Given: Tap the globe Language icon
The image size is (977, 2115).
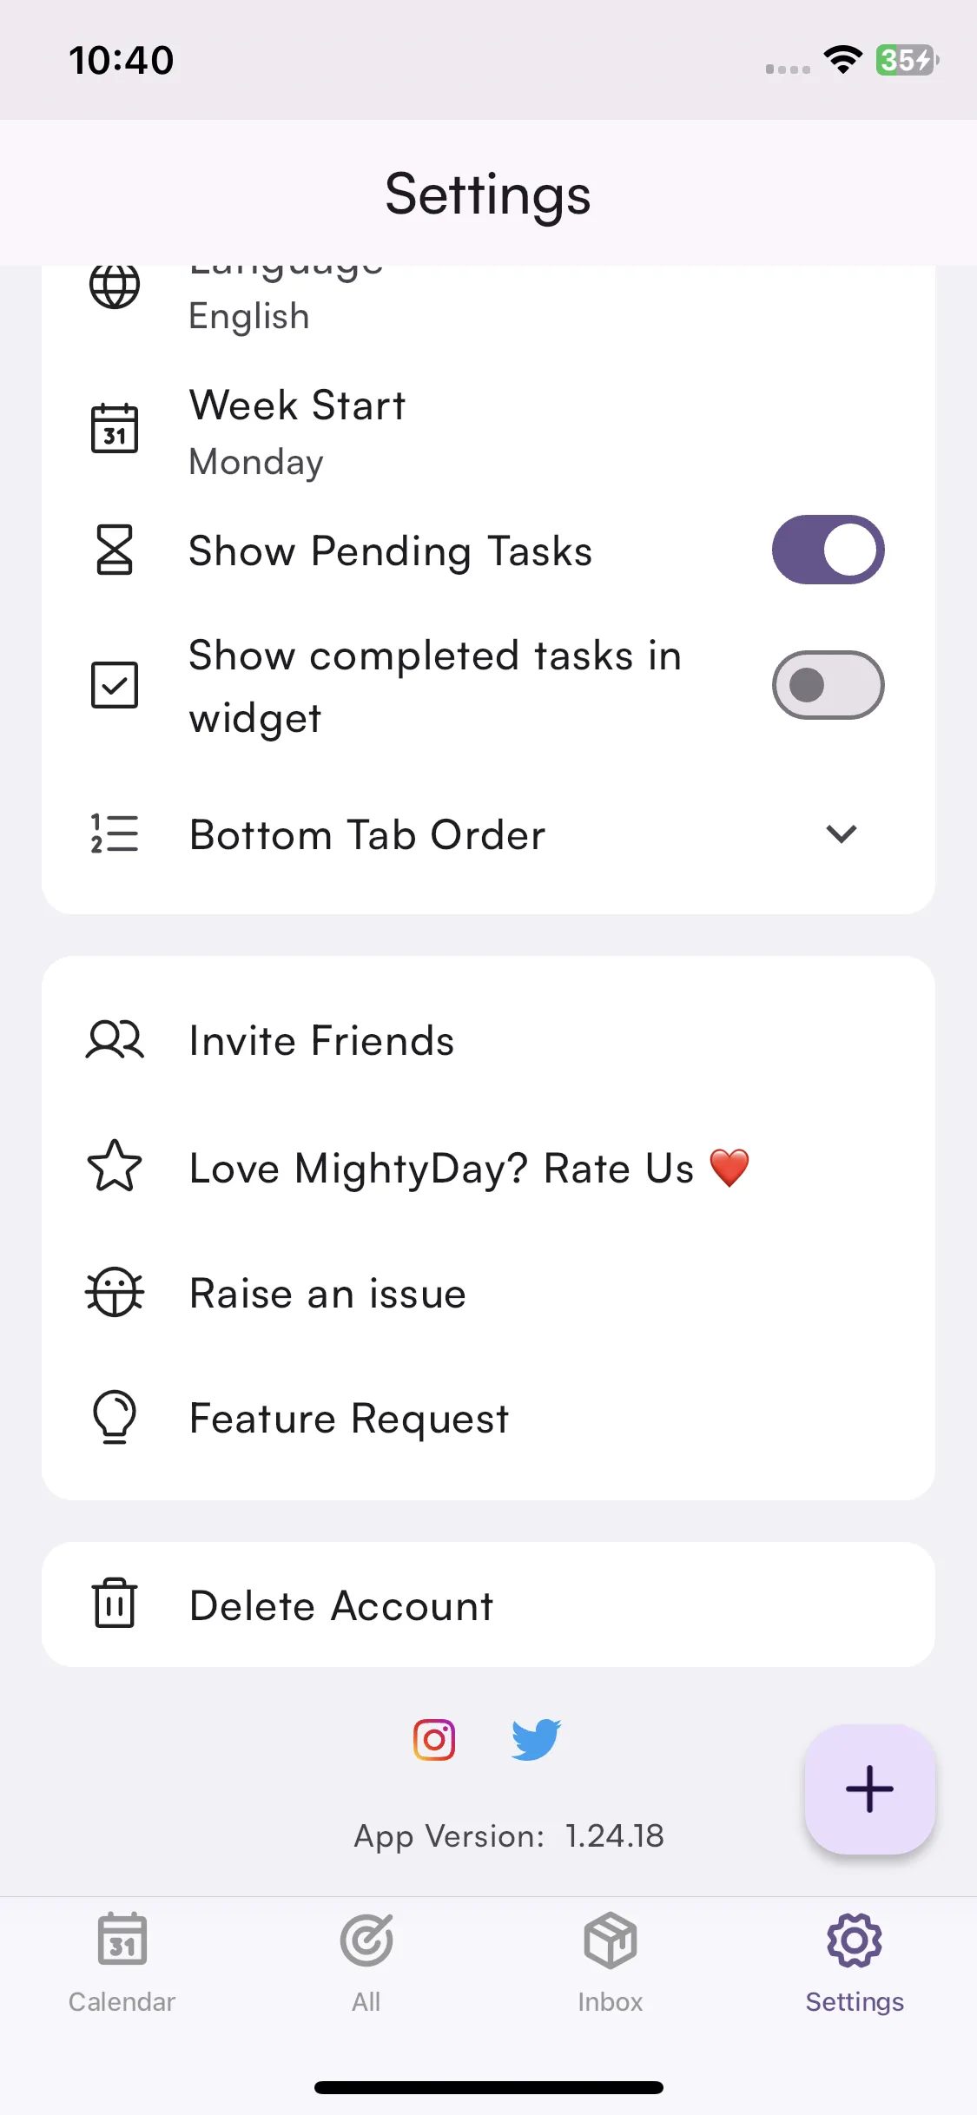Looking at the screenshot, I should 115,286.
